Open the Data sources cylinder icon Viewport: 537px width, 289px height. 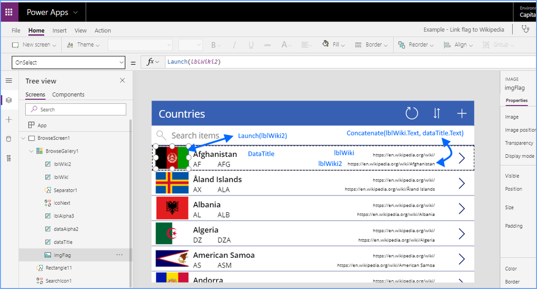click(9, 139)
